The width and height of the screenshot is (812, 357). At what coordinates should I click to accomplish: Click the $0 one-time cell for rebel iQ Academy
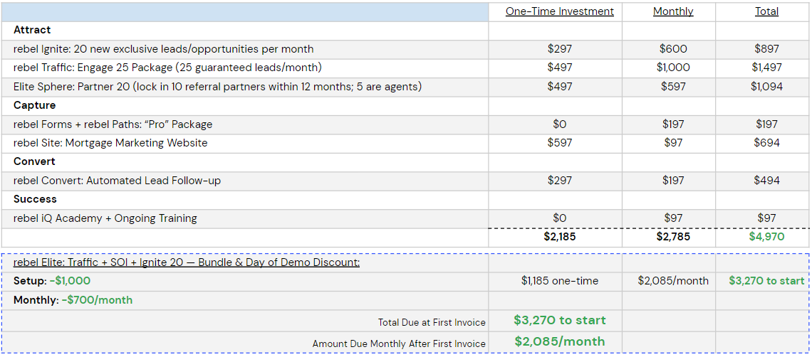[x=559, y=218]
